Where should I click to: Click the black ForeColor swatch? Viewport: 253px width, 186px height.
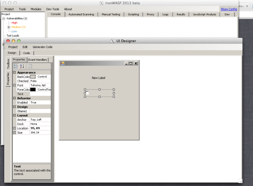(33, 90)
